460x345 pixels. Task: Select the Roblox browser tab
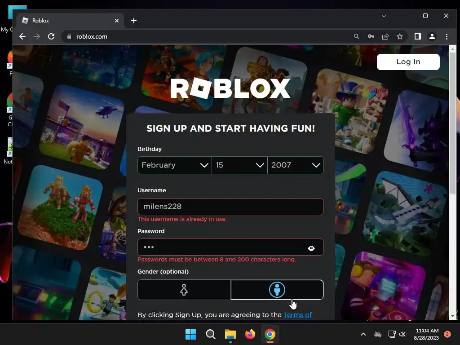click(x=71, y=21)
